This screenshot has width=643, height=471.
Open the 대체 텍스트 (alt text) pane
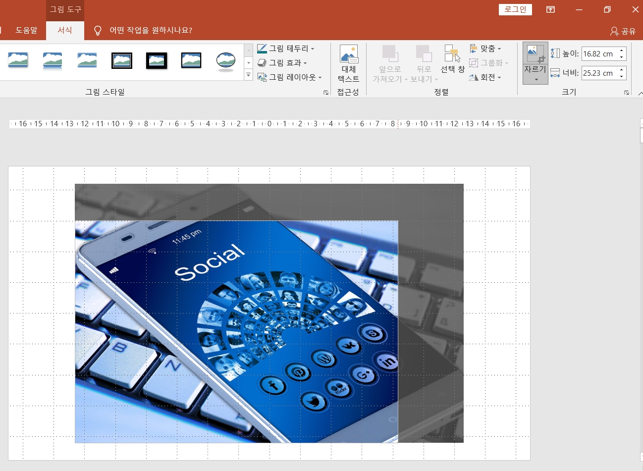coord(349,64)
